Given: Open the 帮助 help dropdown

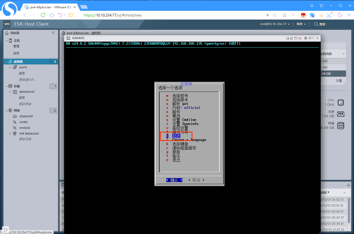Looking at the screenshot, I should (x=301, y=24).
